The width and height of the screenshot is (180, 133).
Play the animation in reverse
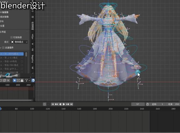(x=60, y=104)
